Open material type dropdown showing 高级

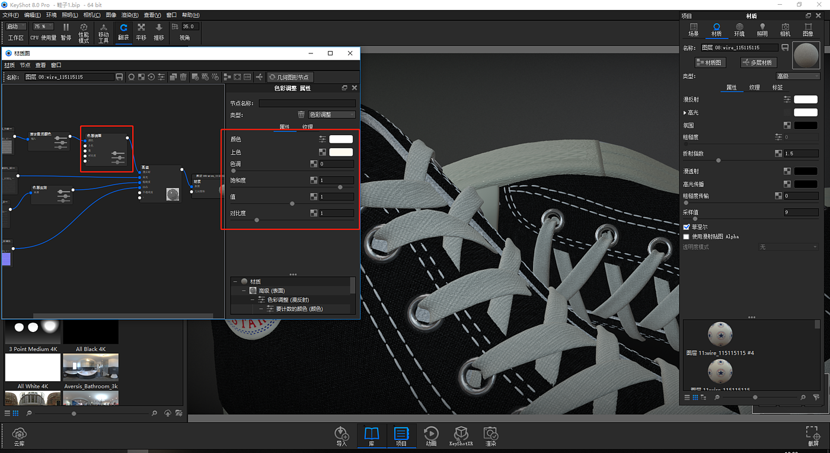pyautogui.click(x=797, y=76)
